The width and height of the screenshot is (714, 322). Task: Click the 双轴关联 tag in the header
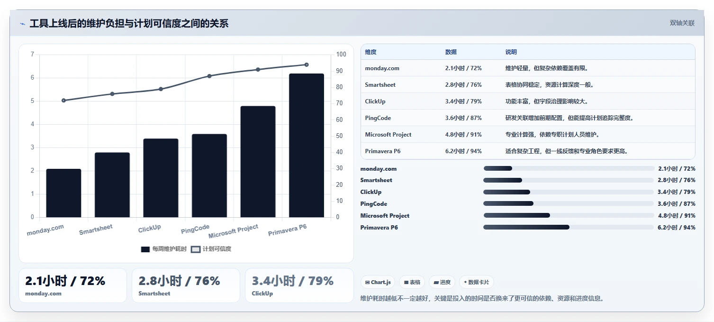point(682,23)
